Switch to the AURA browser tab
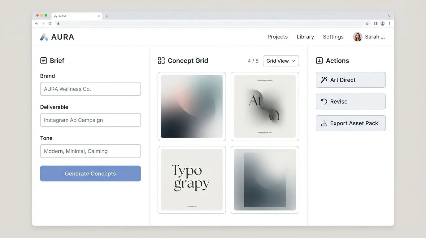426x238 pixels. [x=77, y=16]
